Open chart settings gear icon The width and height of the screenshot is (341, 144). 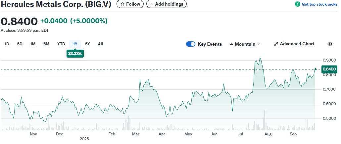(329, 44)
